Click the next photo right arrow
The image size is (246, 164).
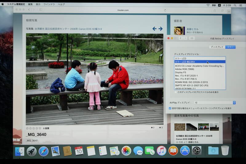point(161,29)
